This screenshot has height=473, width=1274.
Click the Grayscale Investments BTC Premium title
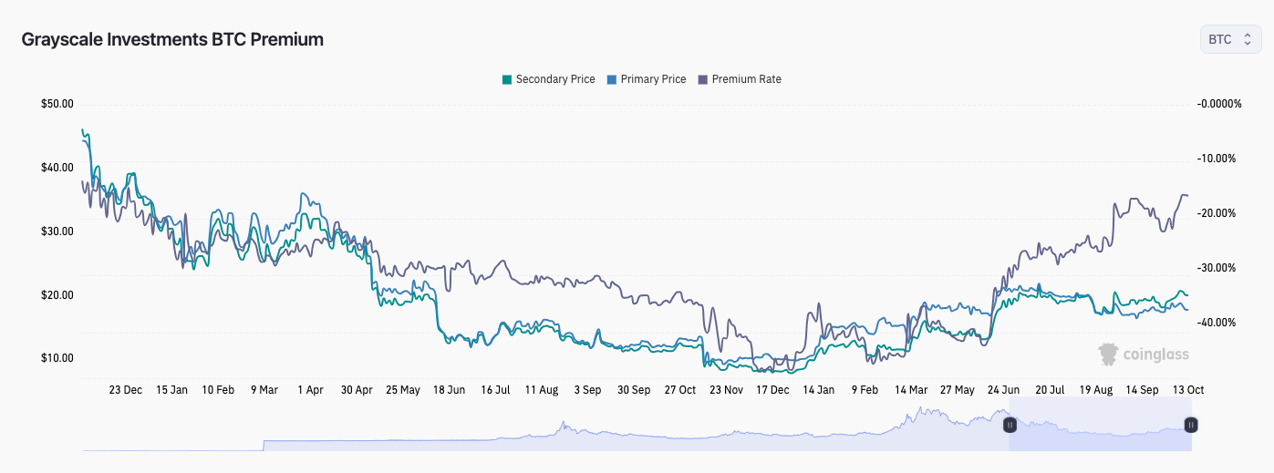(x=172, y=39)
